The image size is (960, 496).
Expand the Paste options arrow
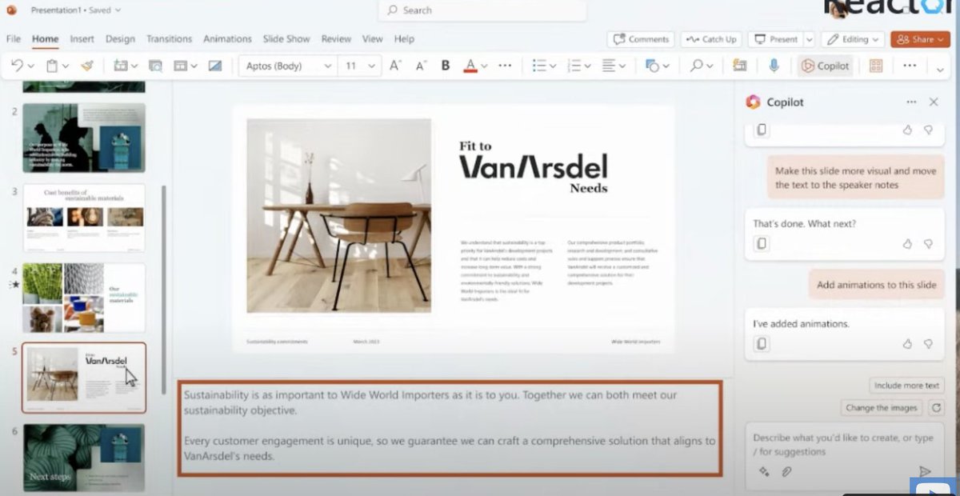click(65, 66)
